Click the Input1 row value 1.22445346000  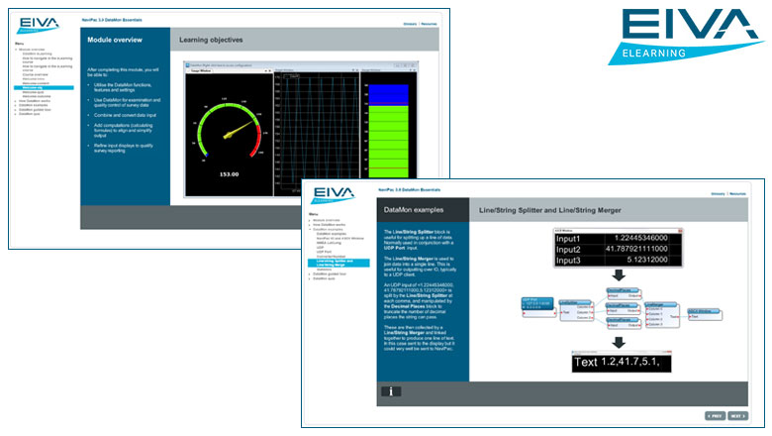pyautogui.click(x=640, y=238)
